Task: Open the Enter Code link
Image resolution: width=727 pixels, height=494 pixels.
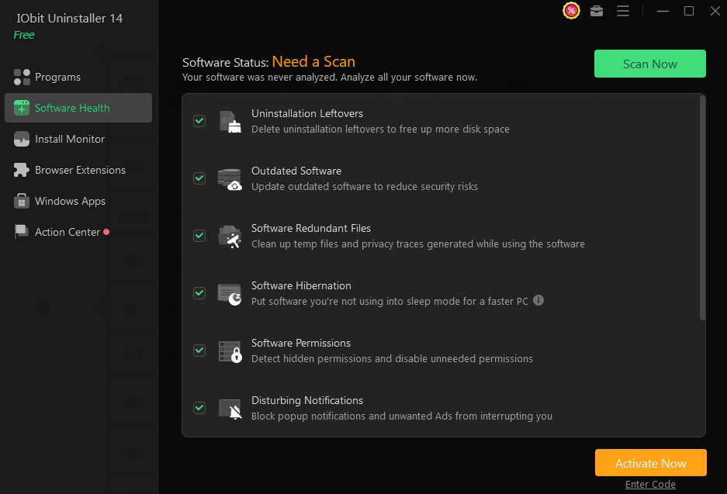Action: click(x=650, y=485)
